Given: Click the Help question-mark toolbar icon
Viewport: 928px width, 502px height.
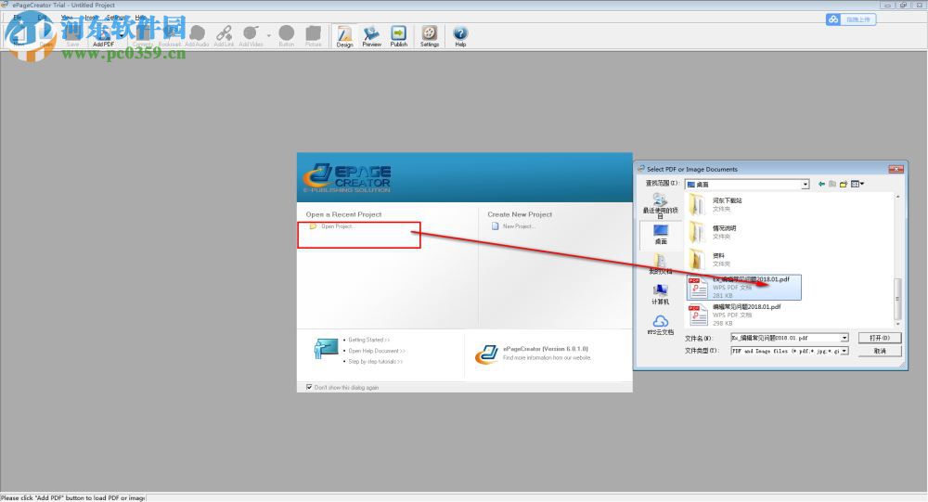Looking at the screenshot, I should click(460, 37).
